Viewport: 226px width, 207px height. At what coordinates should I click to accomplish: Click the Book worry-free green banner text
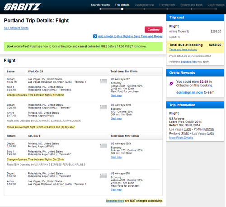76,46
